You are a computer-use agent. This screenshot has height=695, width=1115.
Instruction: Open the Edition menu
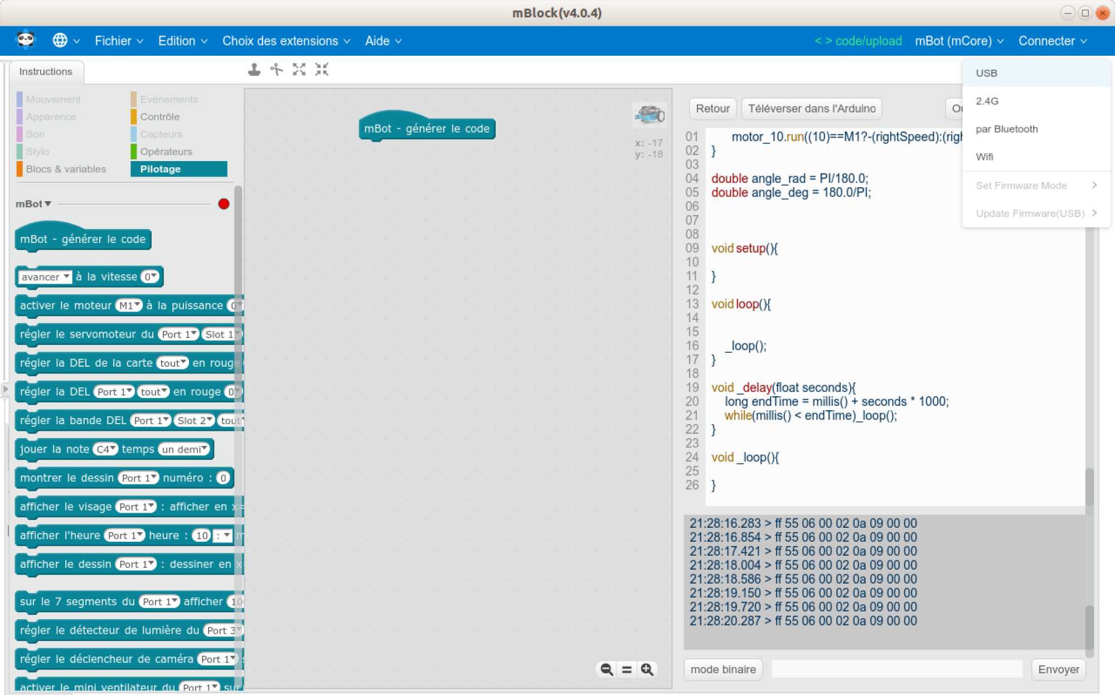point(182,41)
